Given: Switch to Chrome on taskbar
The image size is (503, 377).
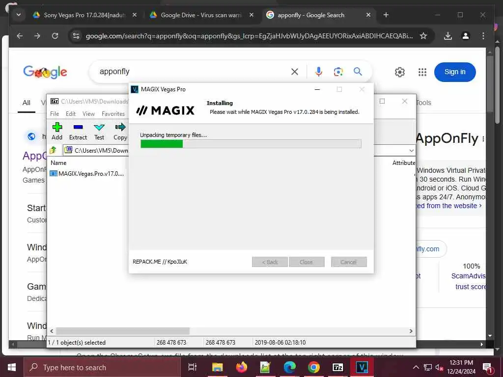Looking at the screenshot, I should click(314, 367).
